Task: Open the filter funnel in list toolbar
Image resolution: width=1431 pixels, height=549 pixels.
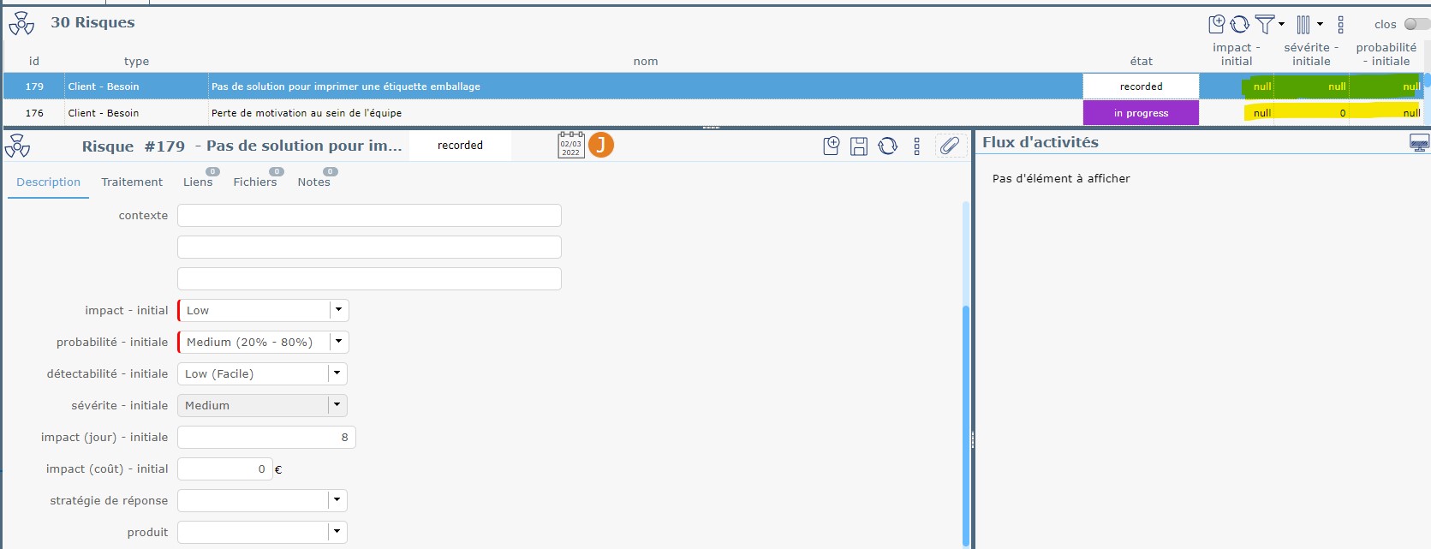Action: coord(1266,24)
